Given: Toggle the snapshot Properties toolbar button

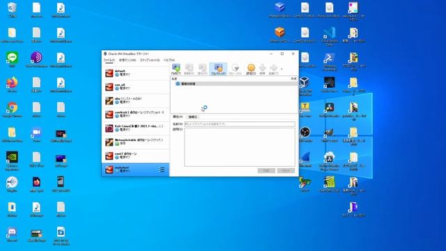Looking at the screenshot, I should [x=218, y=69].
